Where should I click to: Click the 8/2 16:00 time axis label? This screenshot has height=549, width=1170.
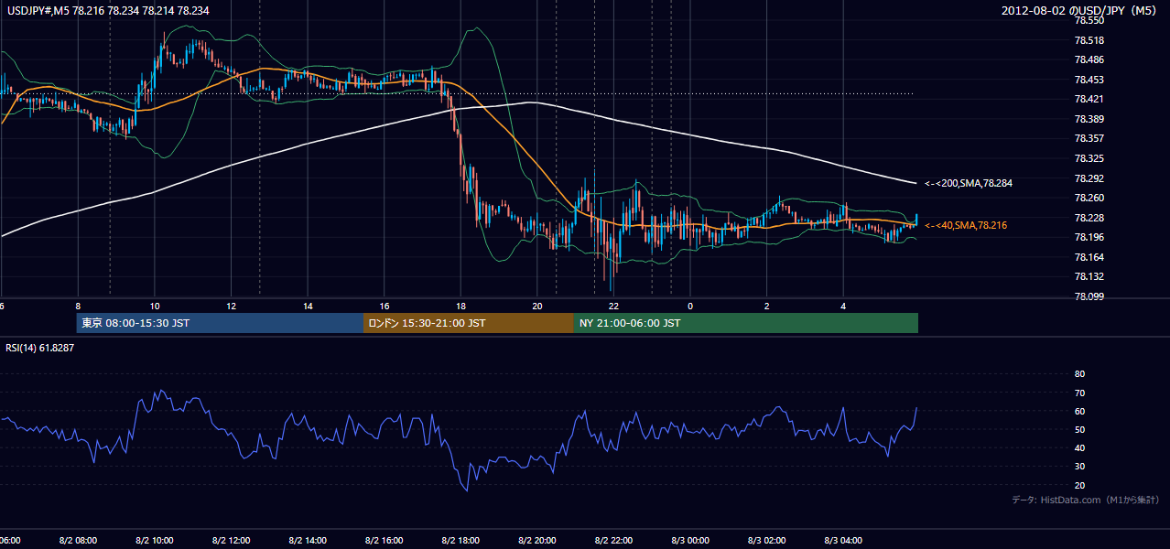click(x=384, y=541)
